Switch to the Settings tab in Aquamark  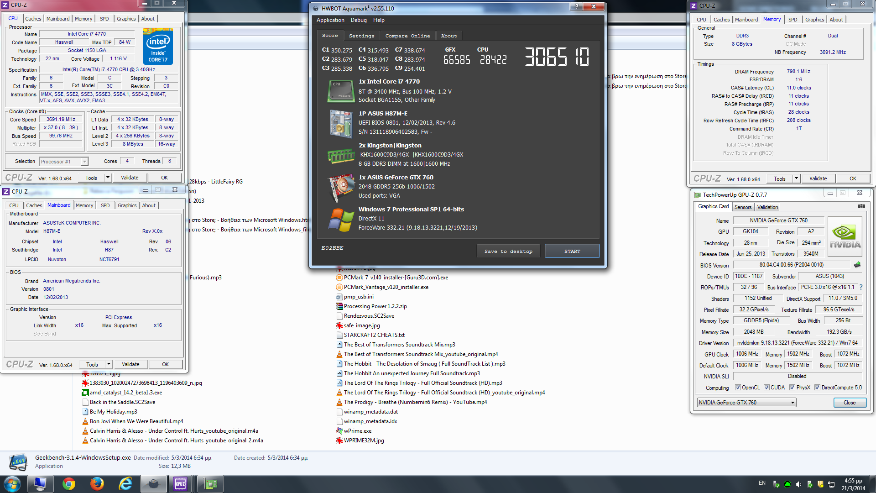tap(361, 36)
